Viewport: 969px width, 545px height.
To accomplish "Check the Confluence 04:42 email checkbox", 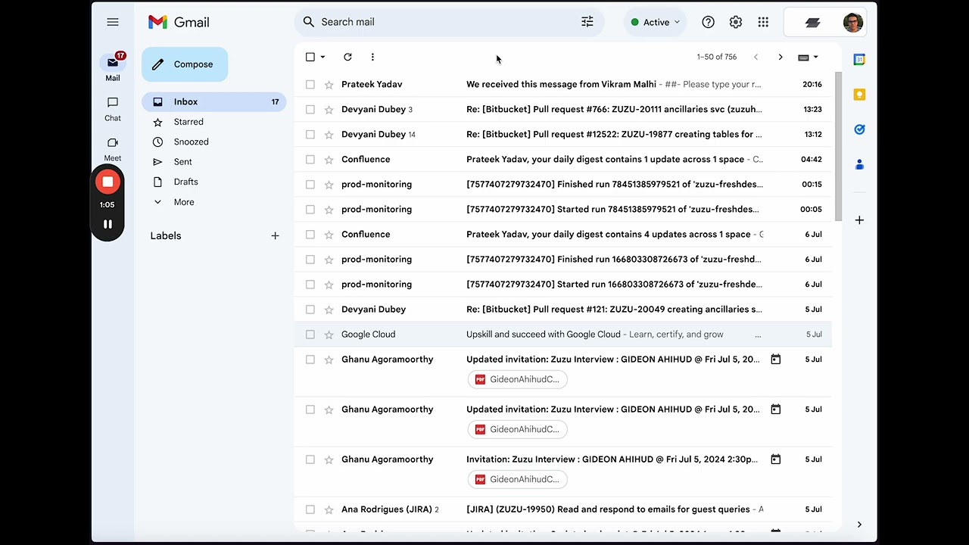I will click(x=310, y=160).
